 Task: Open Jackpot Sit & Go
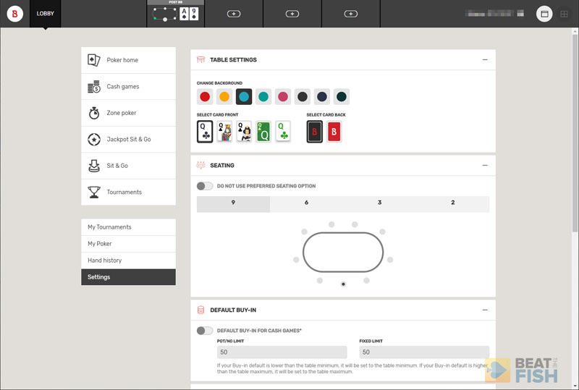[128, 140]
